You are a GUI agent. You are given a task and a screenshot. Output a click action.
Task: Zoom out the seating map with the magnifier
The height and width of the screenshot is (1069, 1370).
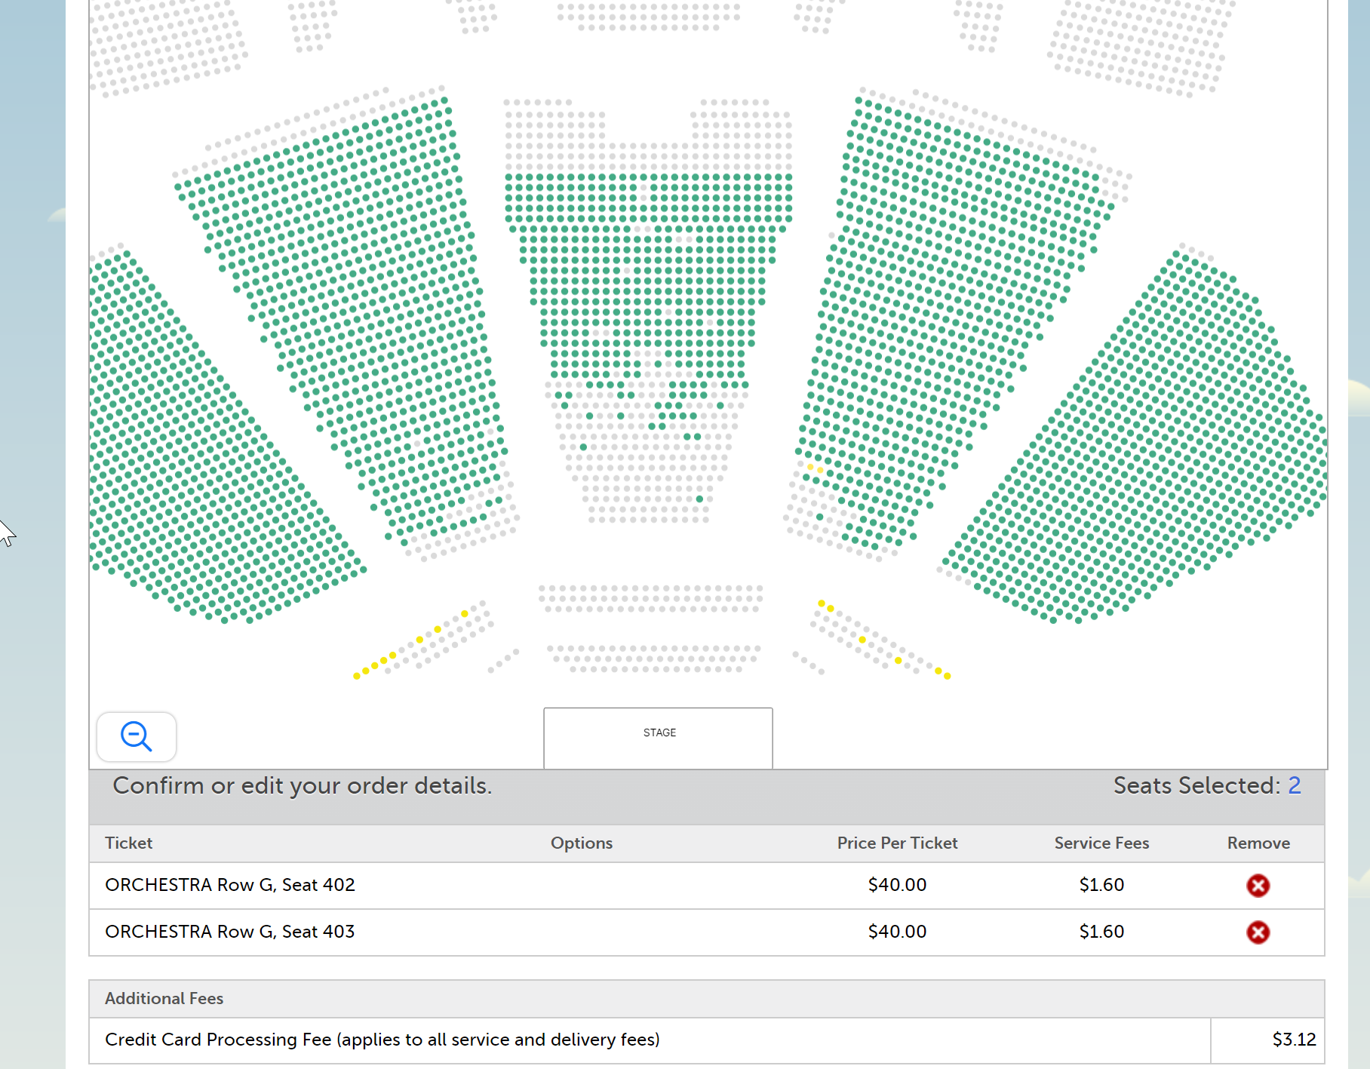[x=137, y=736]
